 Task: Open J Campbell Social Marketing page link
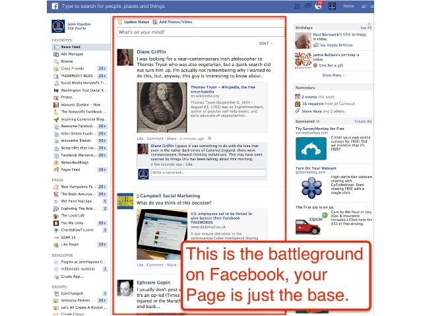click(x=168, y=196)
